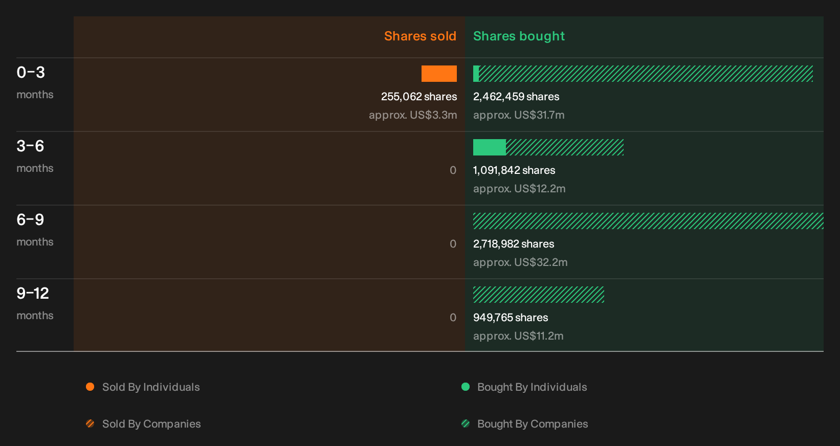Click the zero sold value for 6-9 months

tap(453, 244)
